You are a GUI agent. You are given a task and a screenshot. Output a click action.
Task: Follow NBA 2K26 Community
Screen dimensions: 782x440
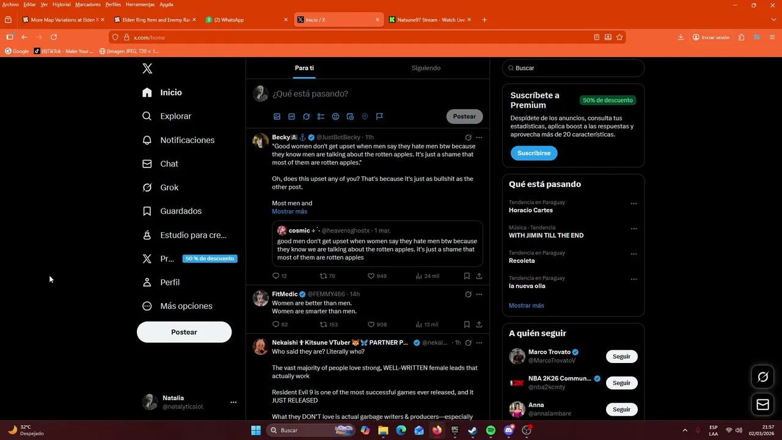coord(621,383)
